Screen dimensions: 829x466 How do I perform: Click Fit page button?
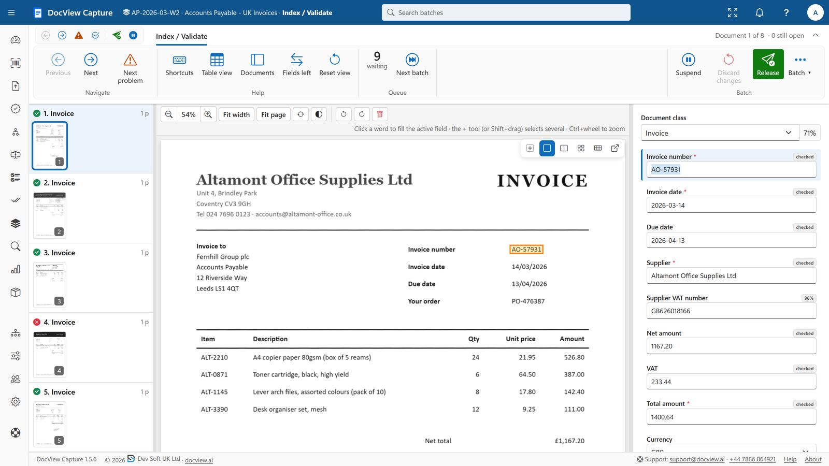coord(274,114)
